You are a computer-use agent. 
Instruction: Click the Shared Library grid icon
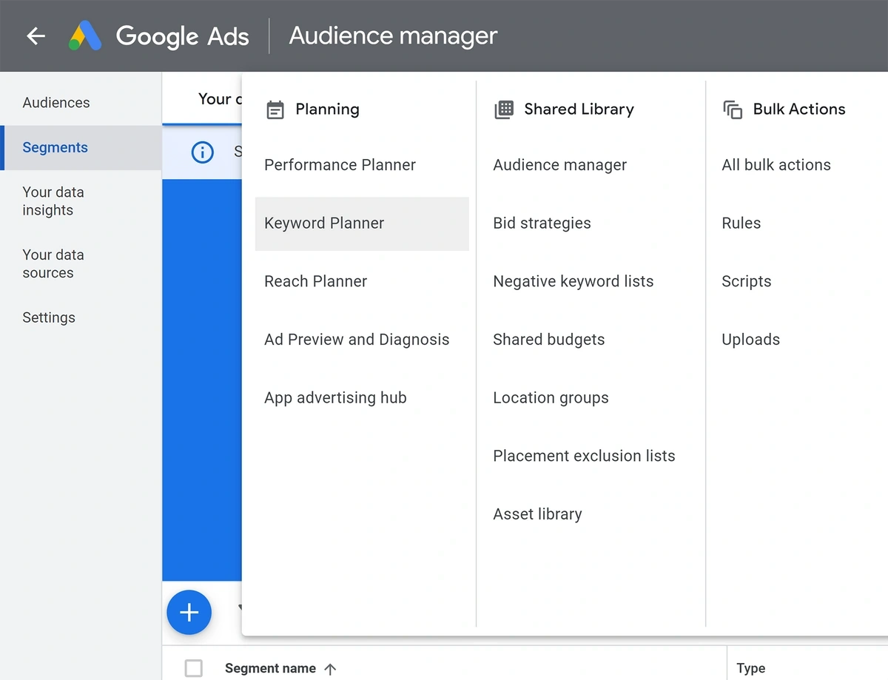point(504,110)
